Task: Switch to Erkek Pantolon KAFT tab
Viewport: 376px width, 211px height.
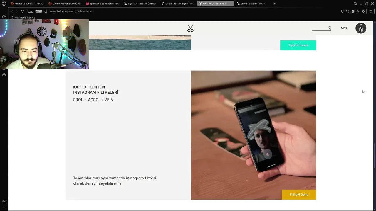Action: 253,4
